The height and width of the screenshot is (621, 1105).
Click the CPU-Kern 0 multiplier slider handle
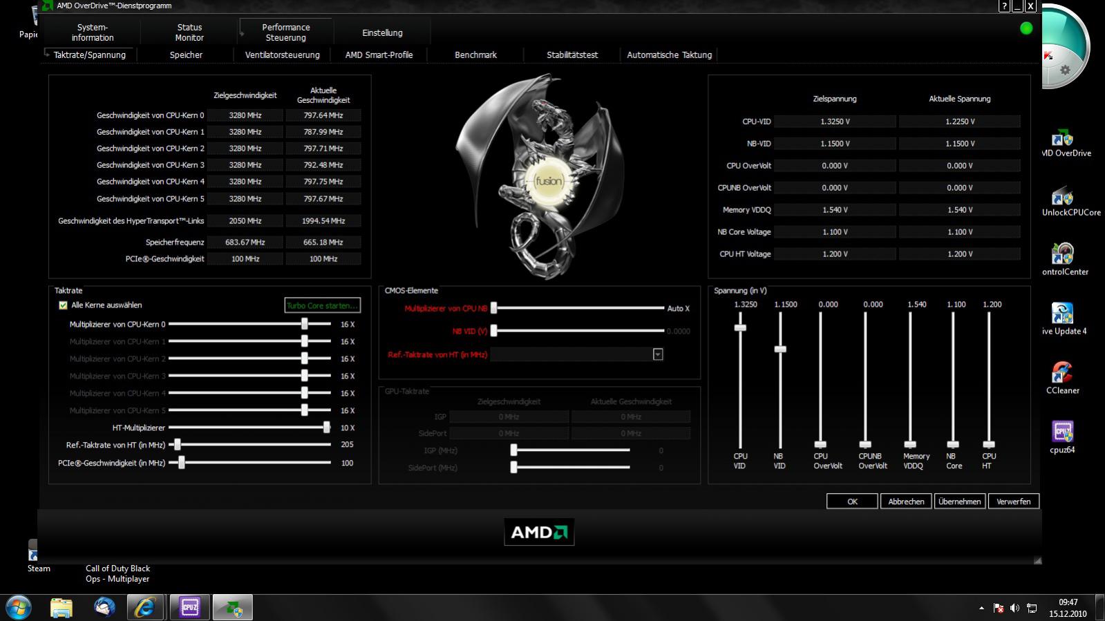click(304, 324)
